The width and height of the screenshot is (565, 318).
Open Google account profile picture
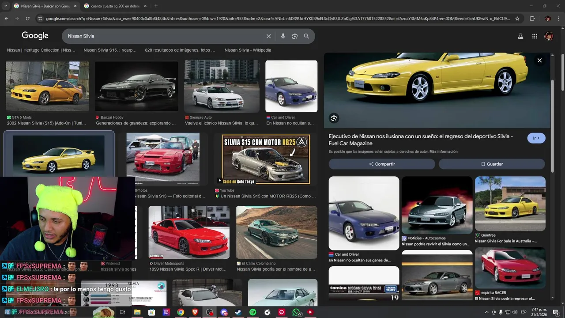point(549,36)
